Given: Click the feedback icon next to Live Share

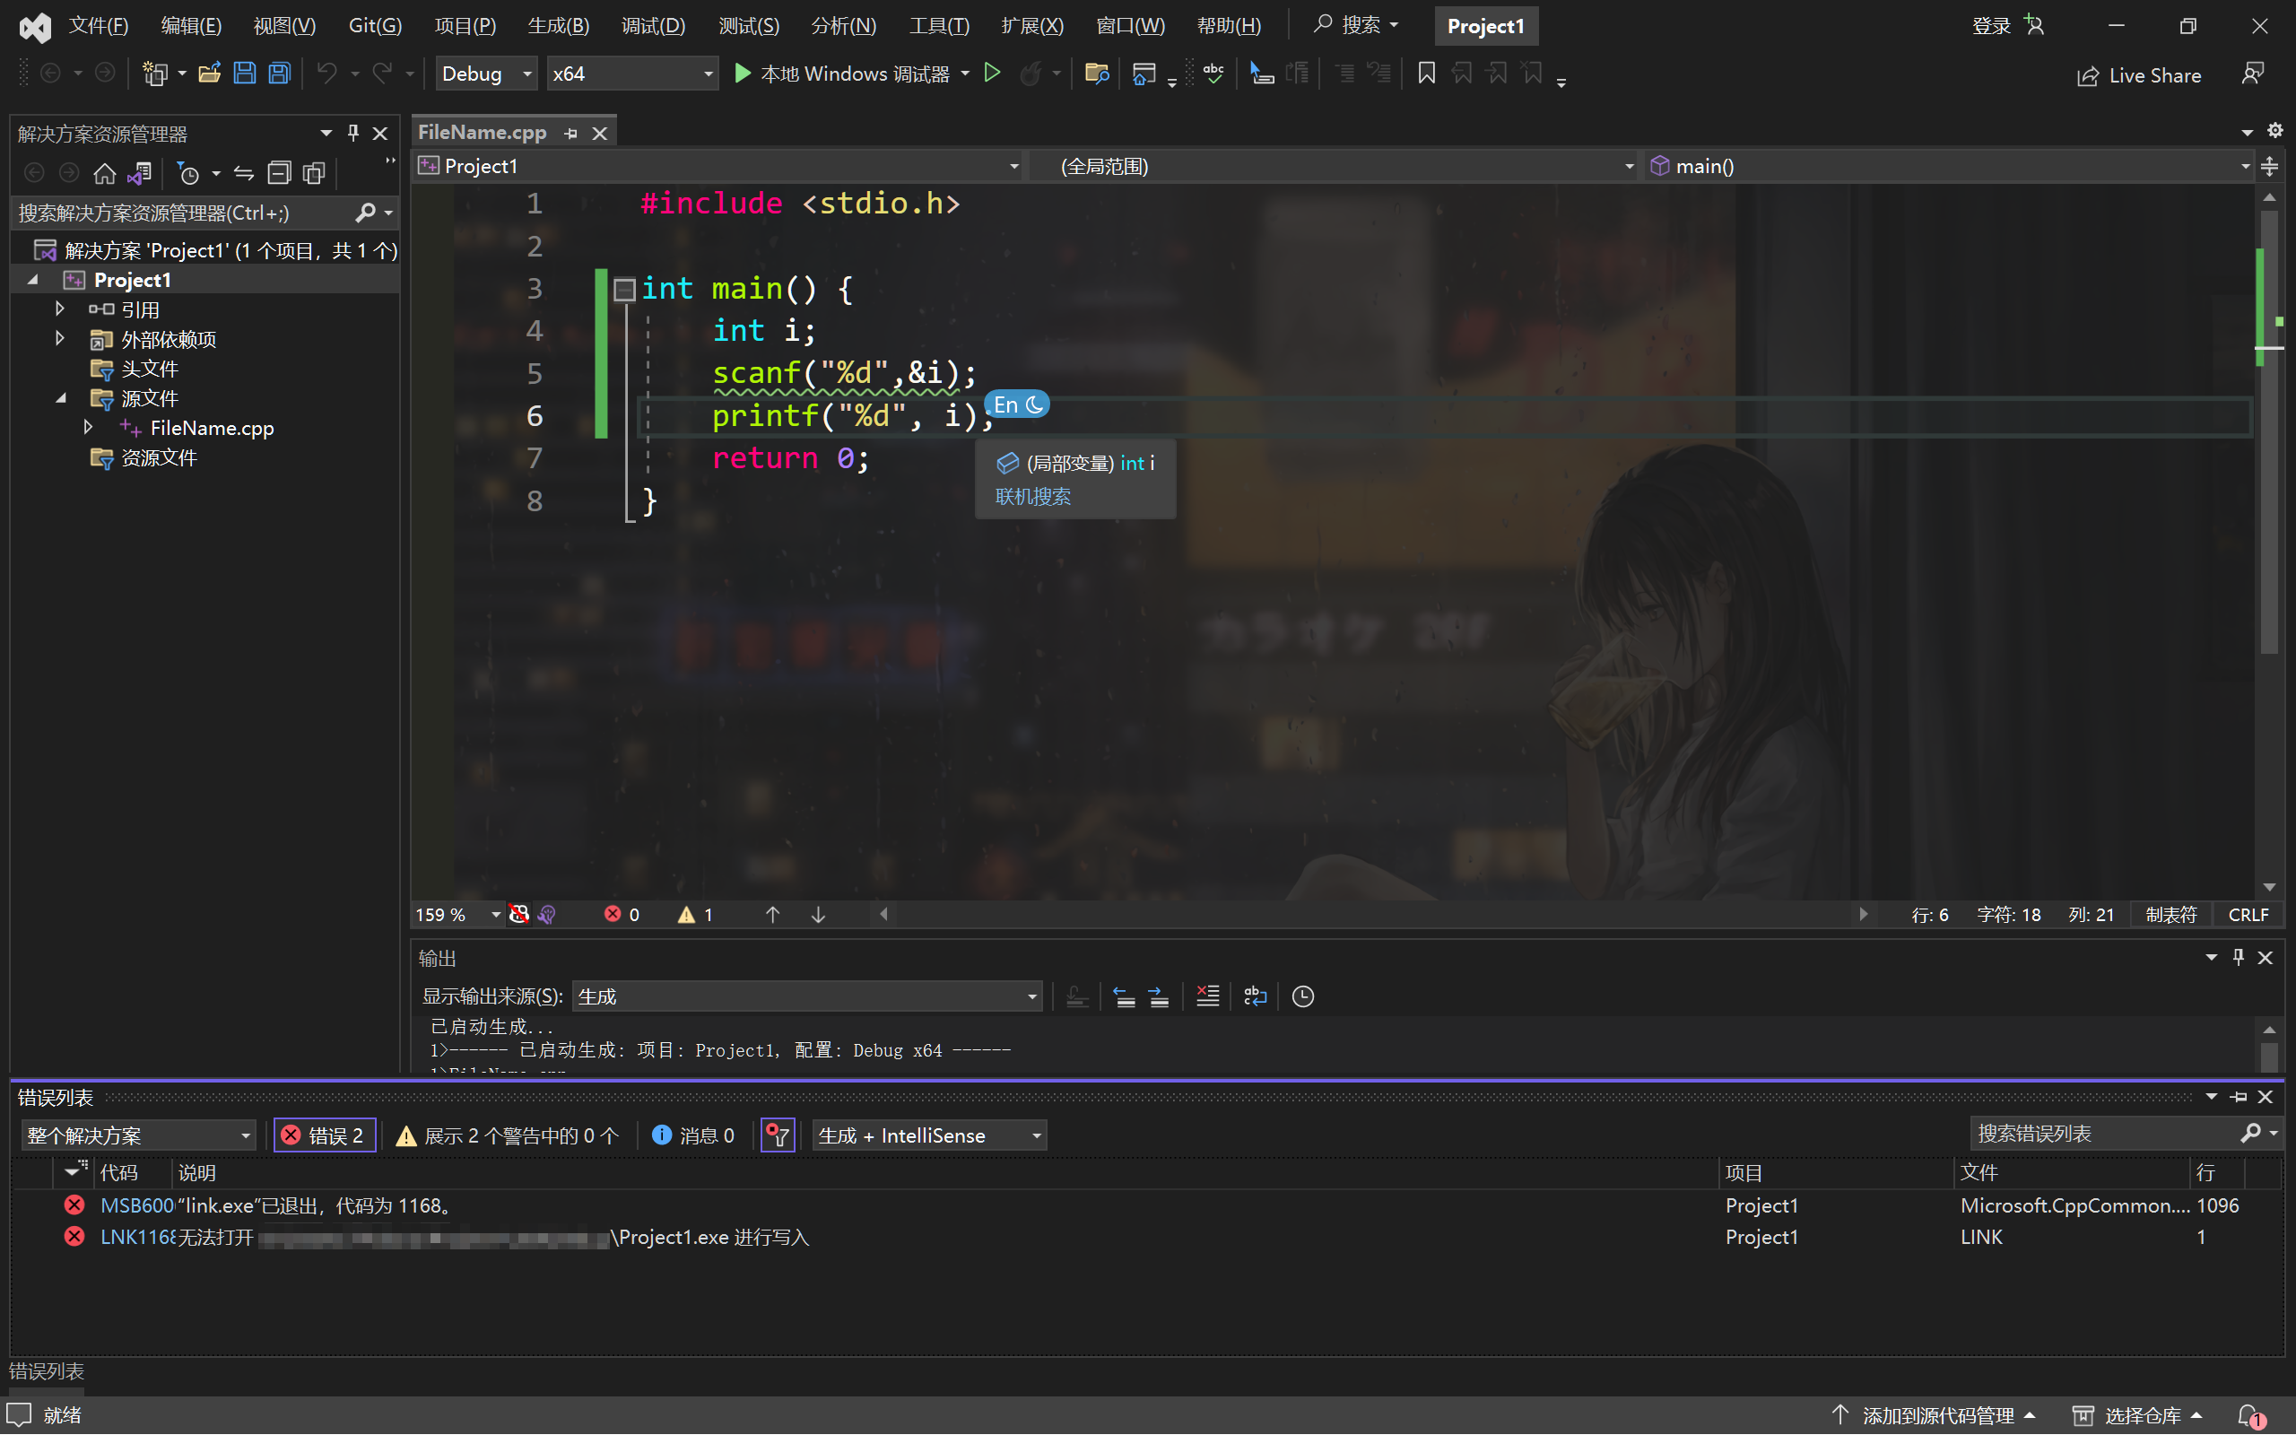Looking at the screenshot, I should 2252,74.
